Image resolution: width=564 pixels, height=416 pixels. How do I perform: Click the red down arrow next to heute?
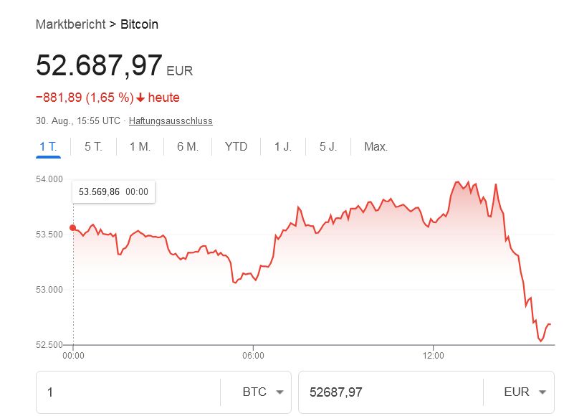[x=140, y=98]
